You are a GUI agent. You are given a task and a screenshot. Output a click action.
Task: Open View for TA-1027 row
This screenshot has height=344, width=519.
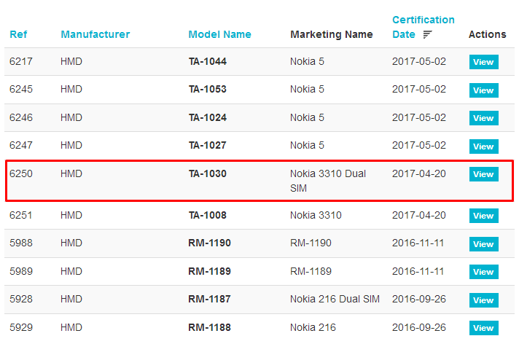[483, 146]
